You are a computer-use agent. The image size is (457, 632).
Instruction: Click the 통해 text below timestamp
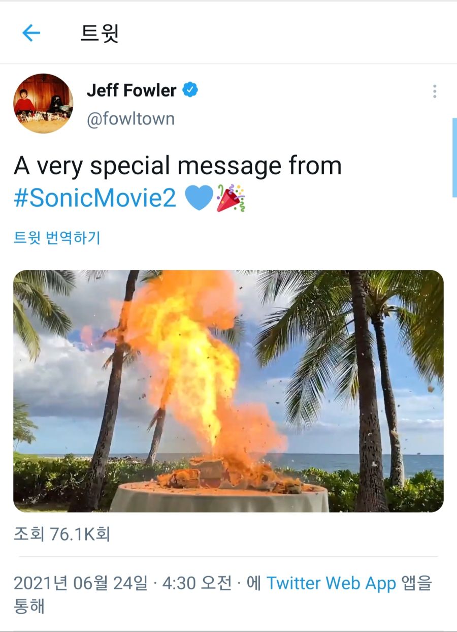tap(29, 606)
